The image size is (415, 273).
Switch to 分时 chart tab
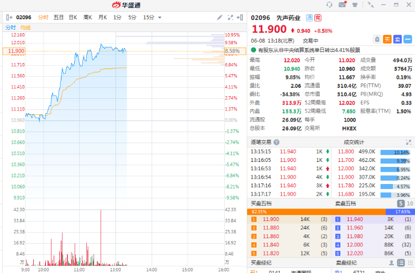(x=43, y=18)
